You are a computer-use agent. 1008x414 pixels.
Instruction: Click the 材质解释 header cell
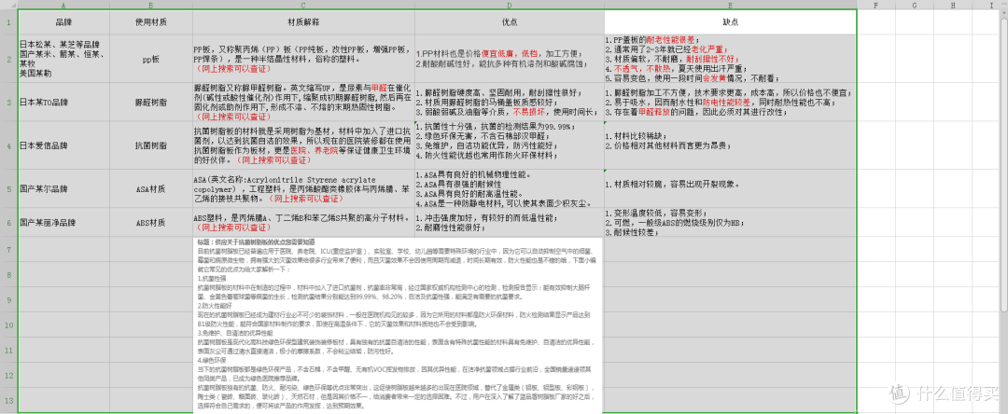[x=303, y=22]
